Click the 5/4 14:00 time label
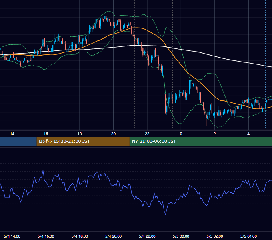272x240 pixels. click(12, 236)
